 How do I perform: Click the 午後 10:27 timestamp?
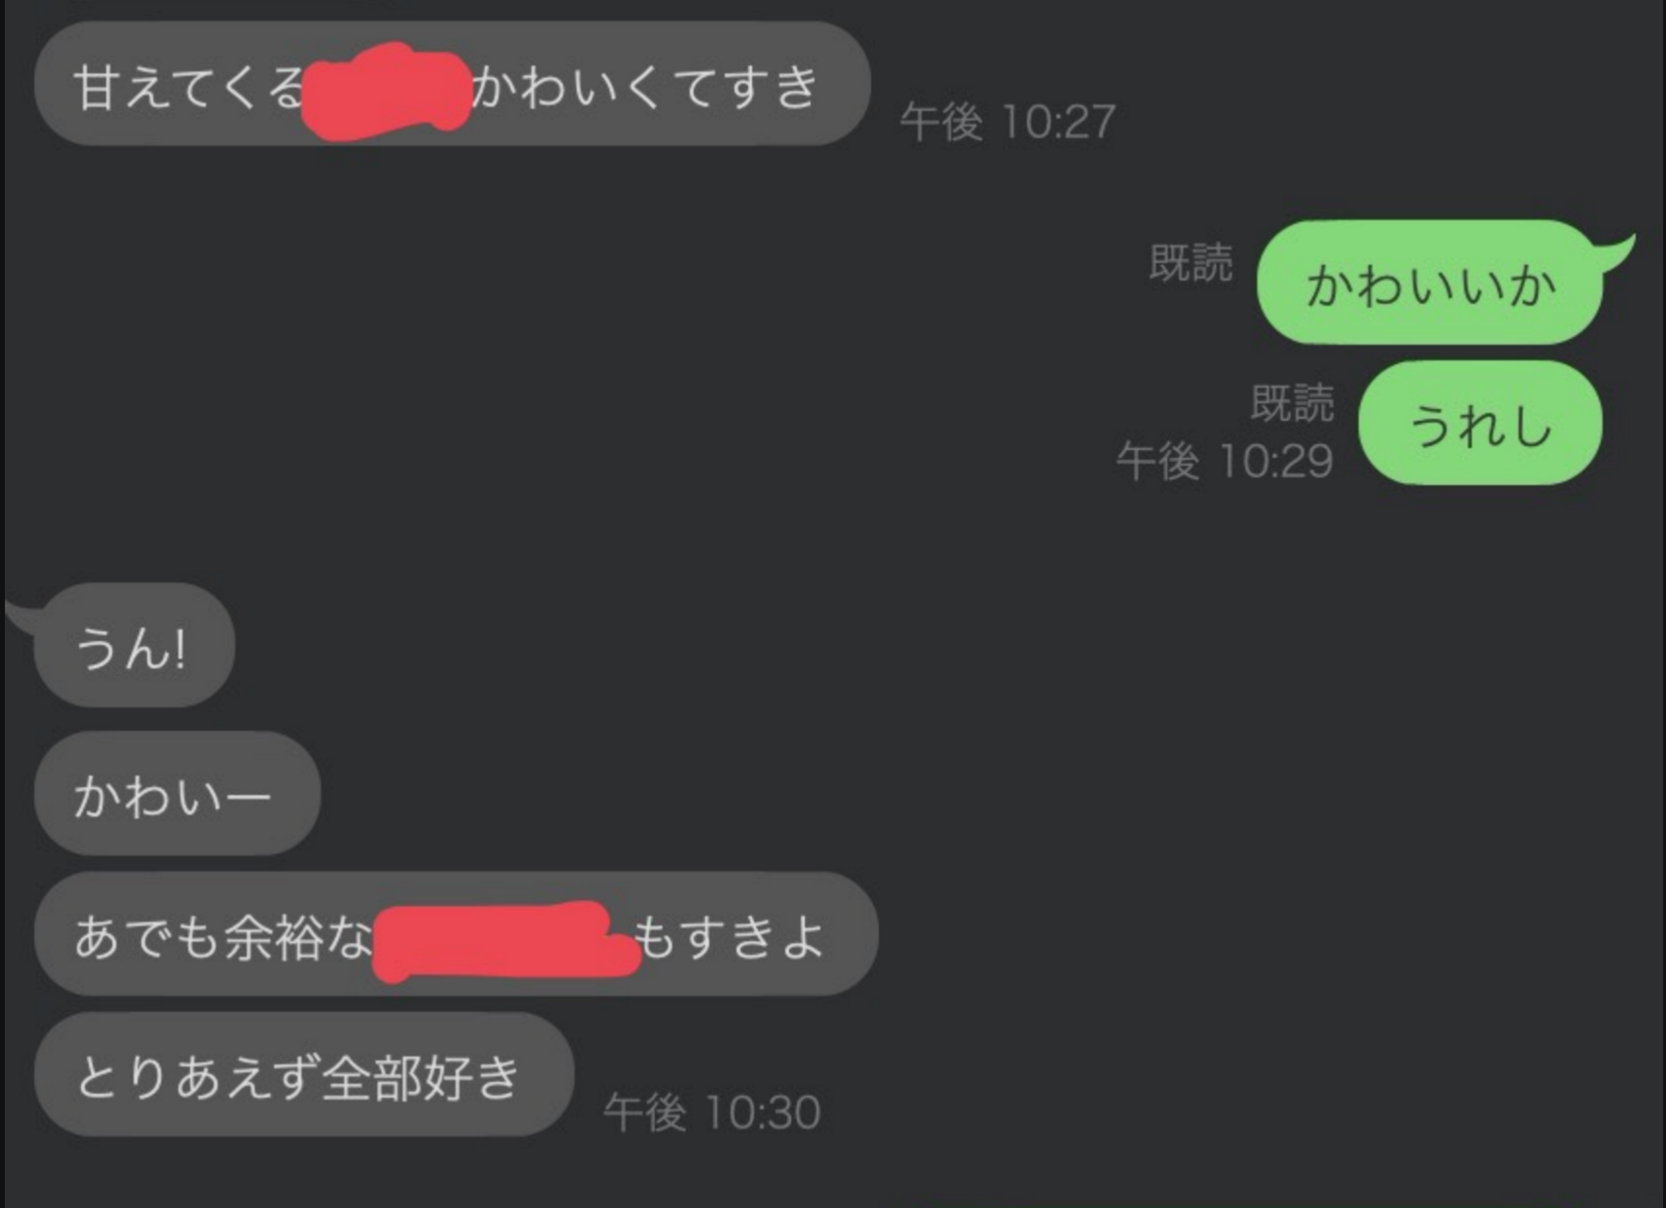pyautogui.click(x=1007, y=122)
